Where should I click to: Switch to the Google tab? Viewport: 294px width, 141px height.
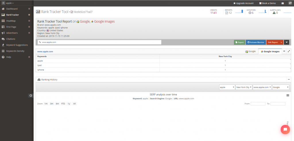[x=250, y=52]
